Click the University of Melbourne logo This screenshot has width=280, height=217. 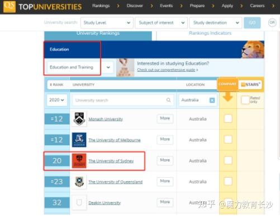[79, 140]
